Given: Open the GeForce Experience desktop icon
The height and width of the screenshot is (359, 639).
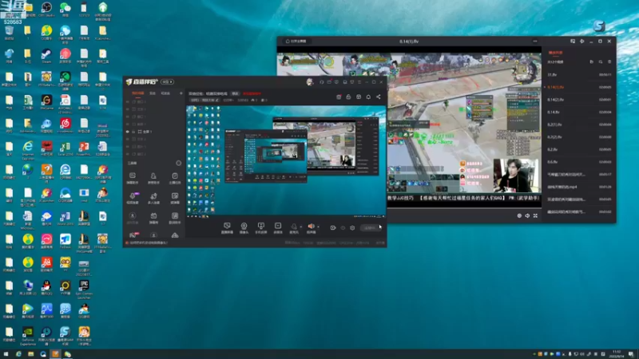Looking at the screenshot, I should pos(28,336).
